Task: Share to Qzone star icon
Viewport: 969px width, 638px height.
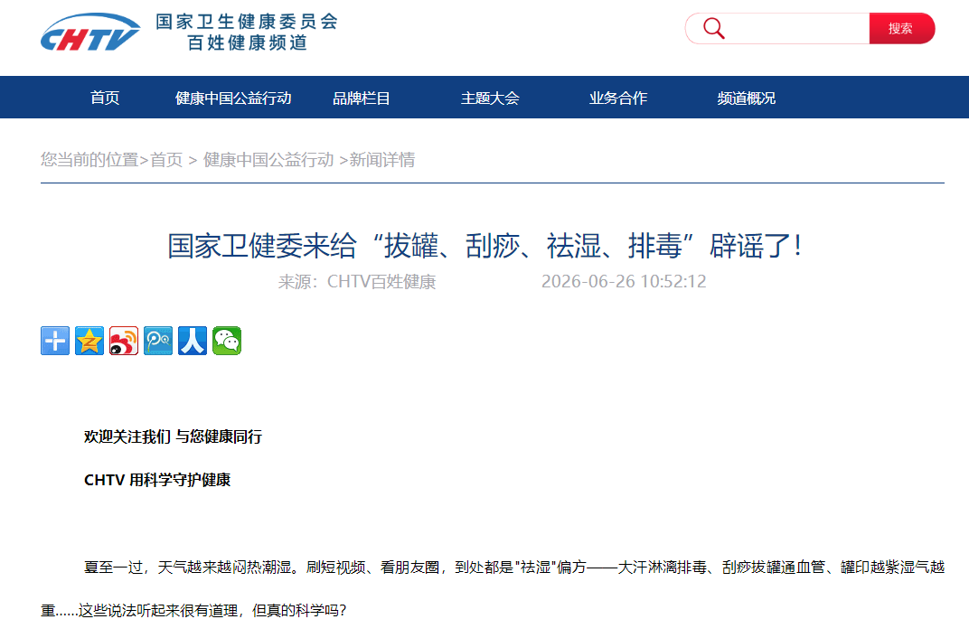Action: (89, 341)
